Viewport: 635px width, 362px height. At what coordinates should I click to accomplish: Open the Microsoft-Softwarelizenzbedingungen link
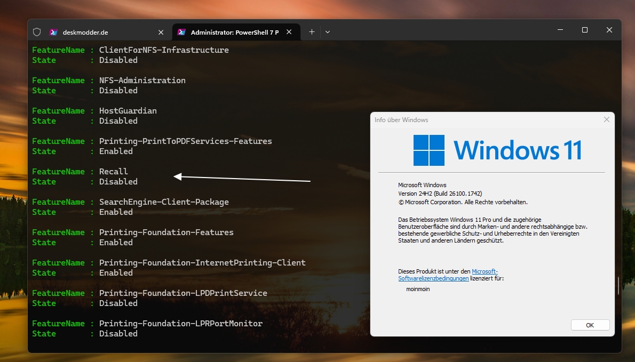pos(448,275)
